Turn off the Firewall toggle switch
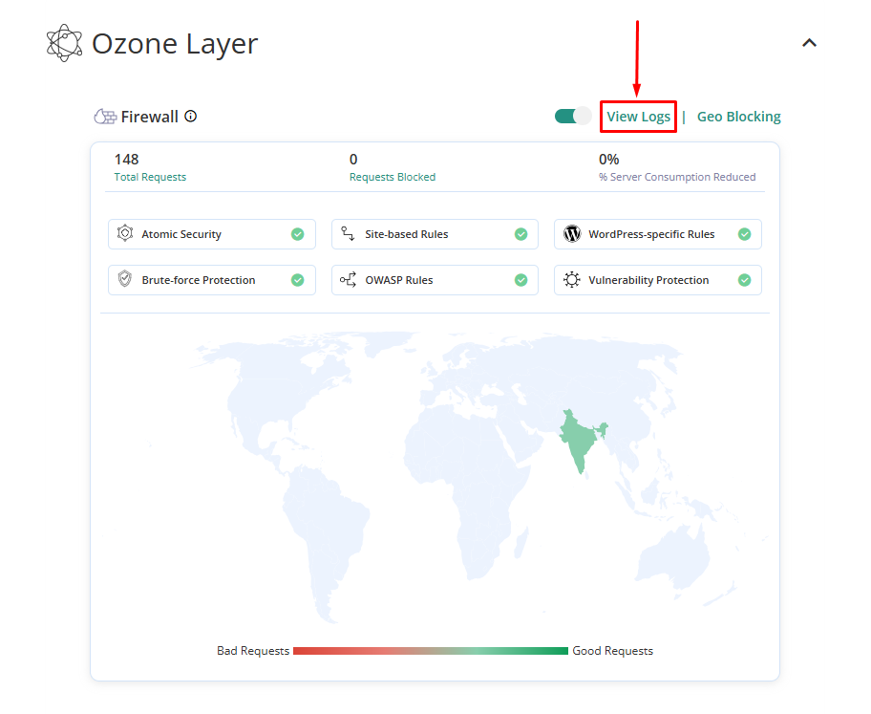This screenshot has height=714, width=871. tap(573, 116)
